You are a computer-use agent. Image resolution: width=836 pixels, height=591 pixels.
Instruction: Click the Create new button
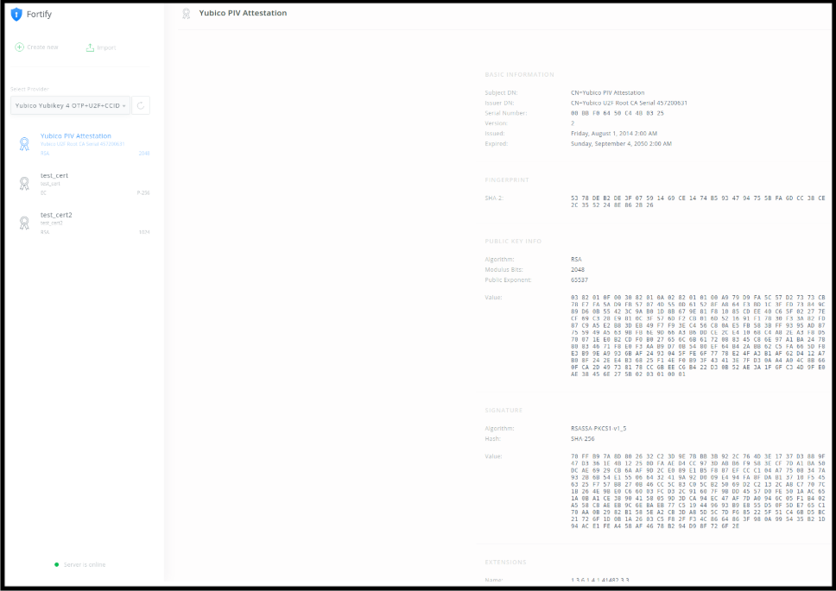pos(37,47)
